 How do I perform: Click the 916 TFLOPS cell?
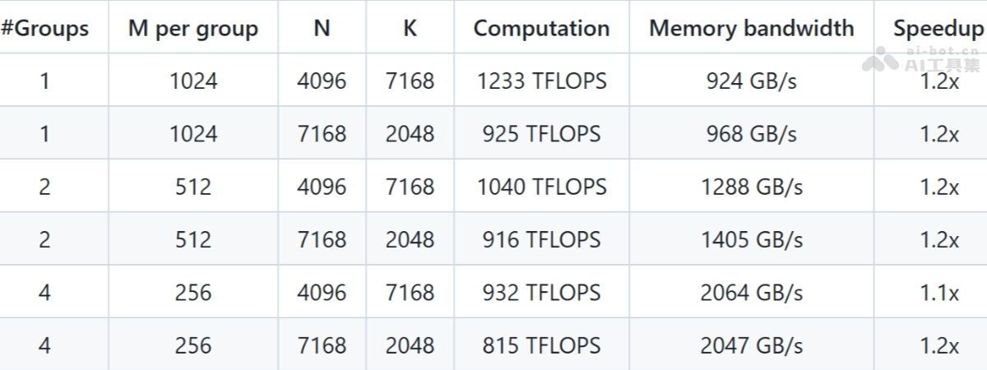[541, 240]
